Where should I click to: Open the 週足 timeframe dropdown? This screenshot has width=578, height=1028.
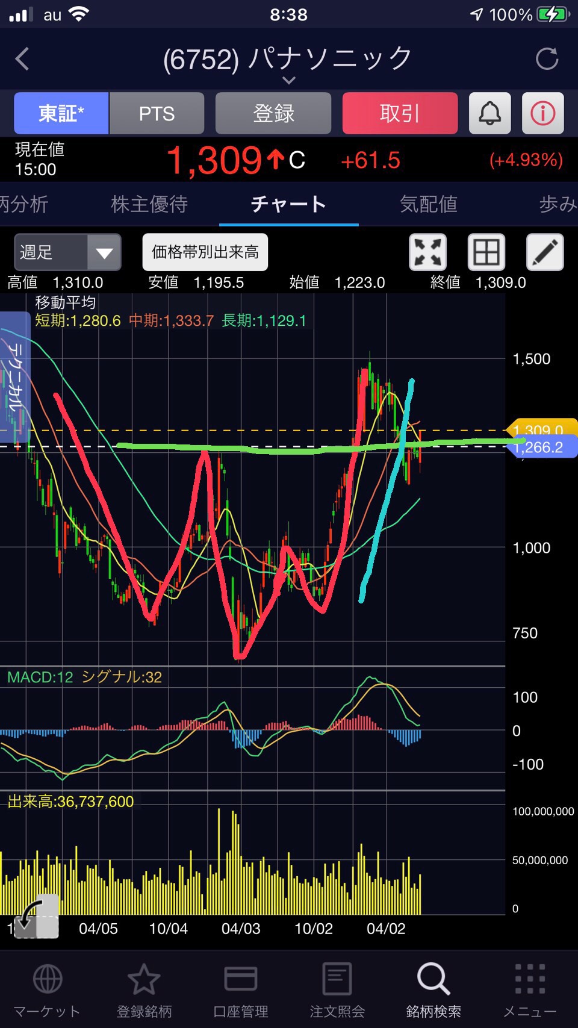[x=67, y=252]
